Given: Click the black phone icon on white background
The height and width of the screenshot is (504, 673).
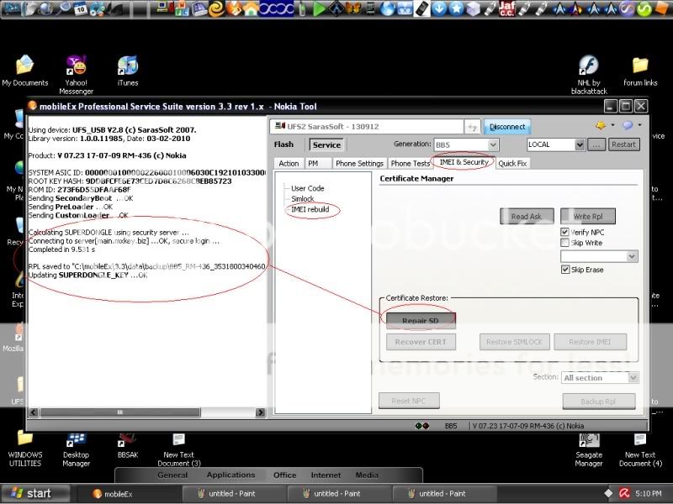Looking at the screenshot, I should point(422,9).
